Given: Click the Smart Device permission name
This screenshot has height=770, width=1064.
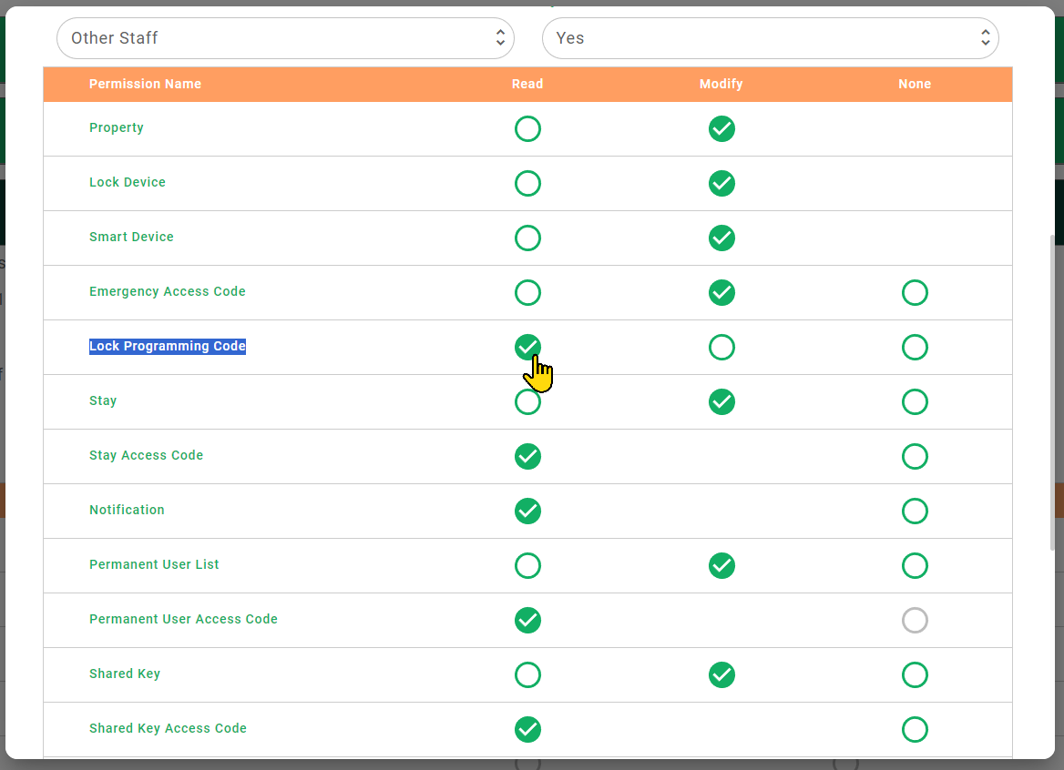Looking at the screenshot, I should [x=131, y=237].
